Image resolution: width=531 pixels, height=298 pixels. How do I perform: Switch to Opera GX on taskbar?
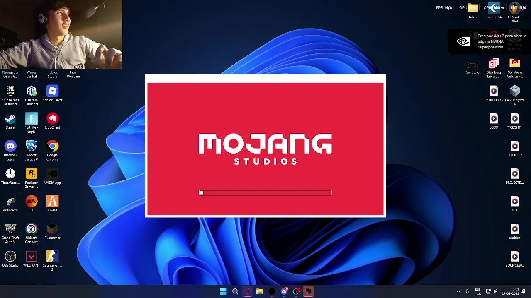pos(247,291)
